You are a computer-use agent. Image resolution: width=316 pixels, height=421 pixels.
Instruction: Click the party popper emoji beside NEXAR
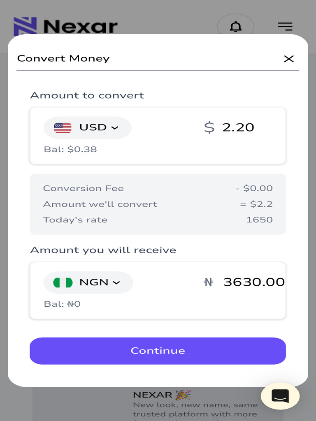pyautogui.click(x=183, y=395)
